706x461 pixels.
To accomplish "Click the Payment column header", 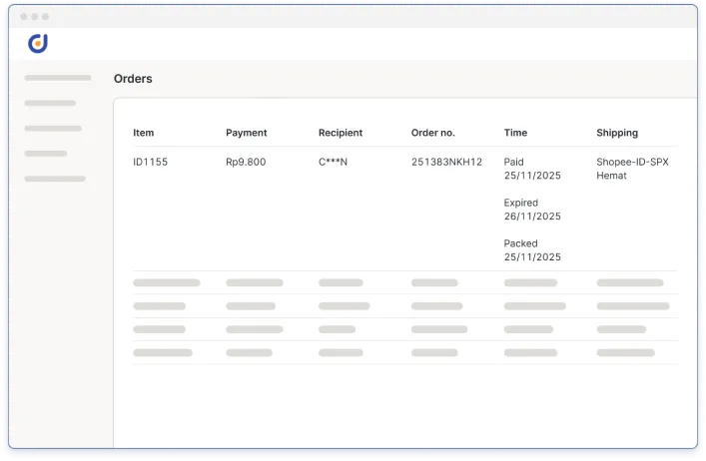I will [x=246, y=133].
